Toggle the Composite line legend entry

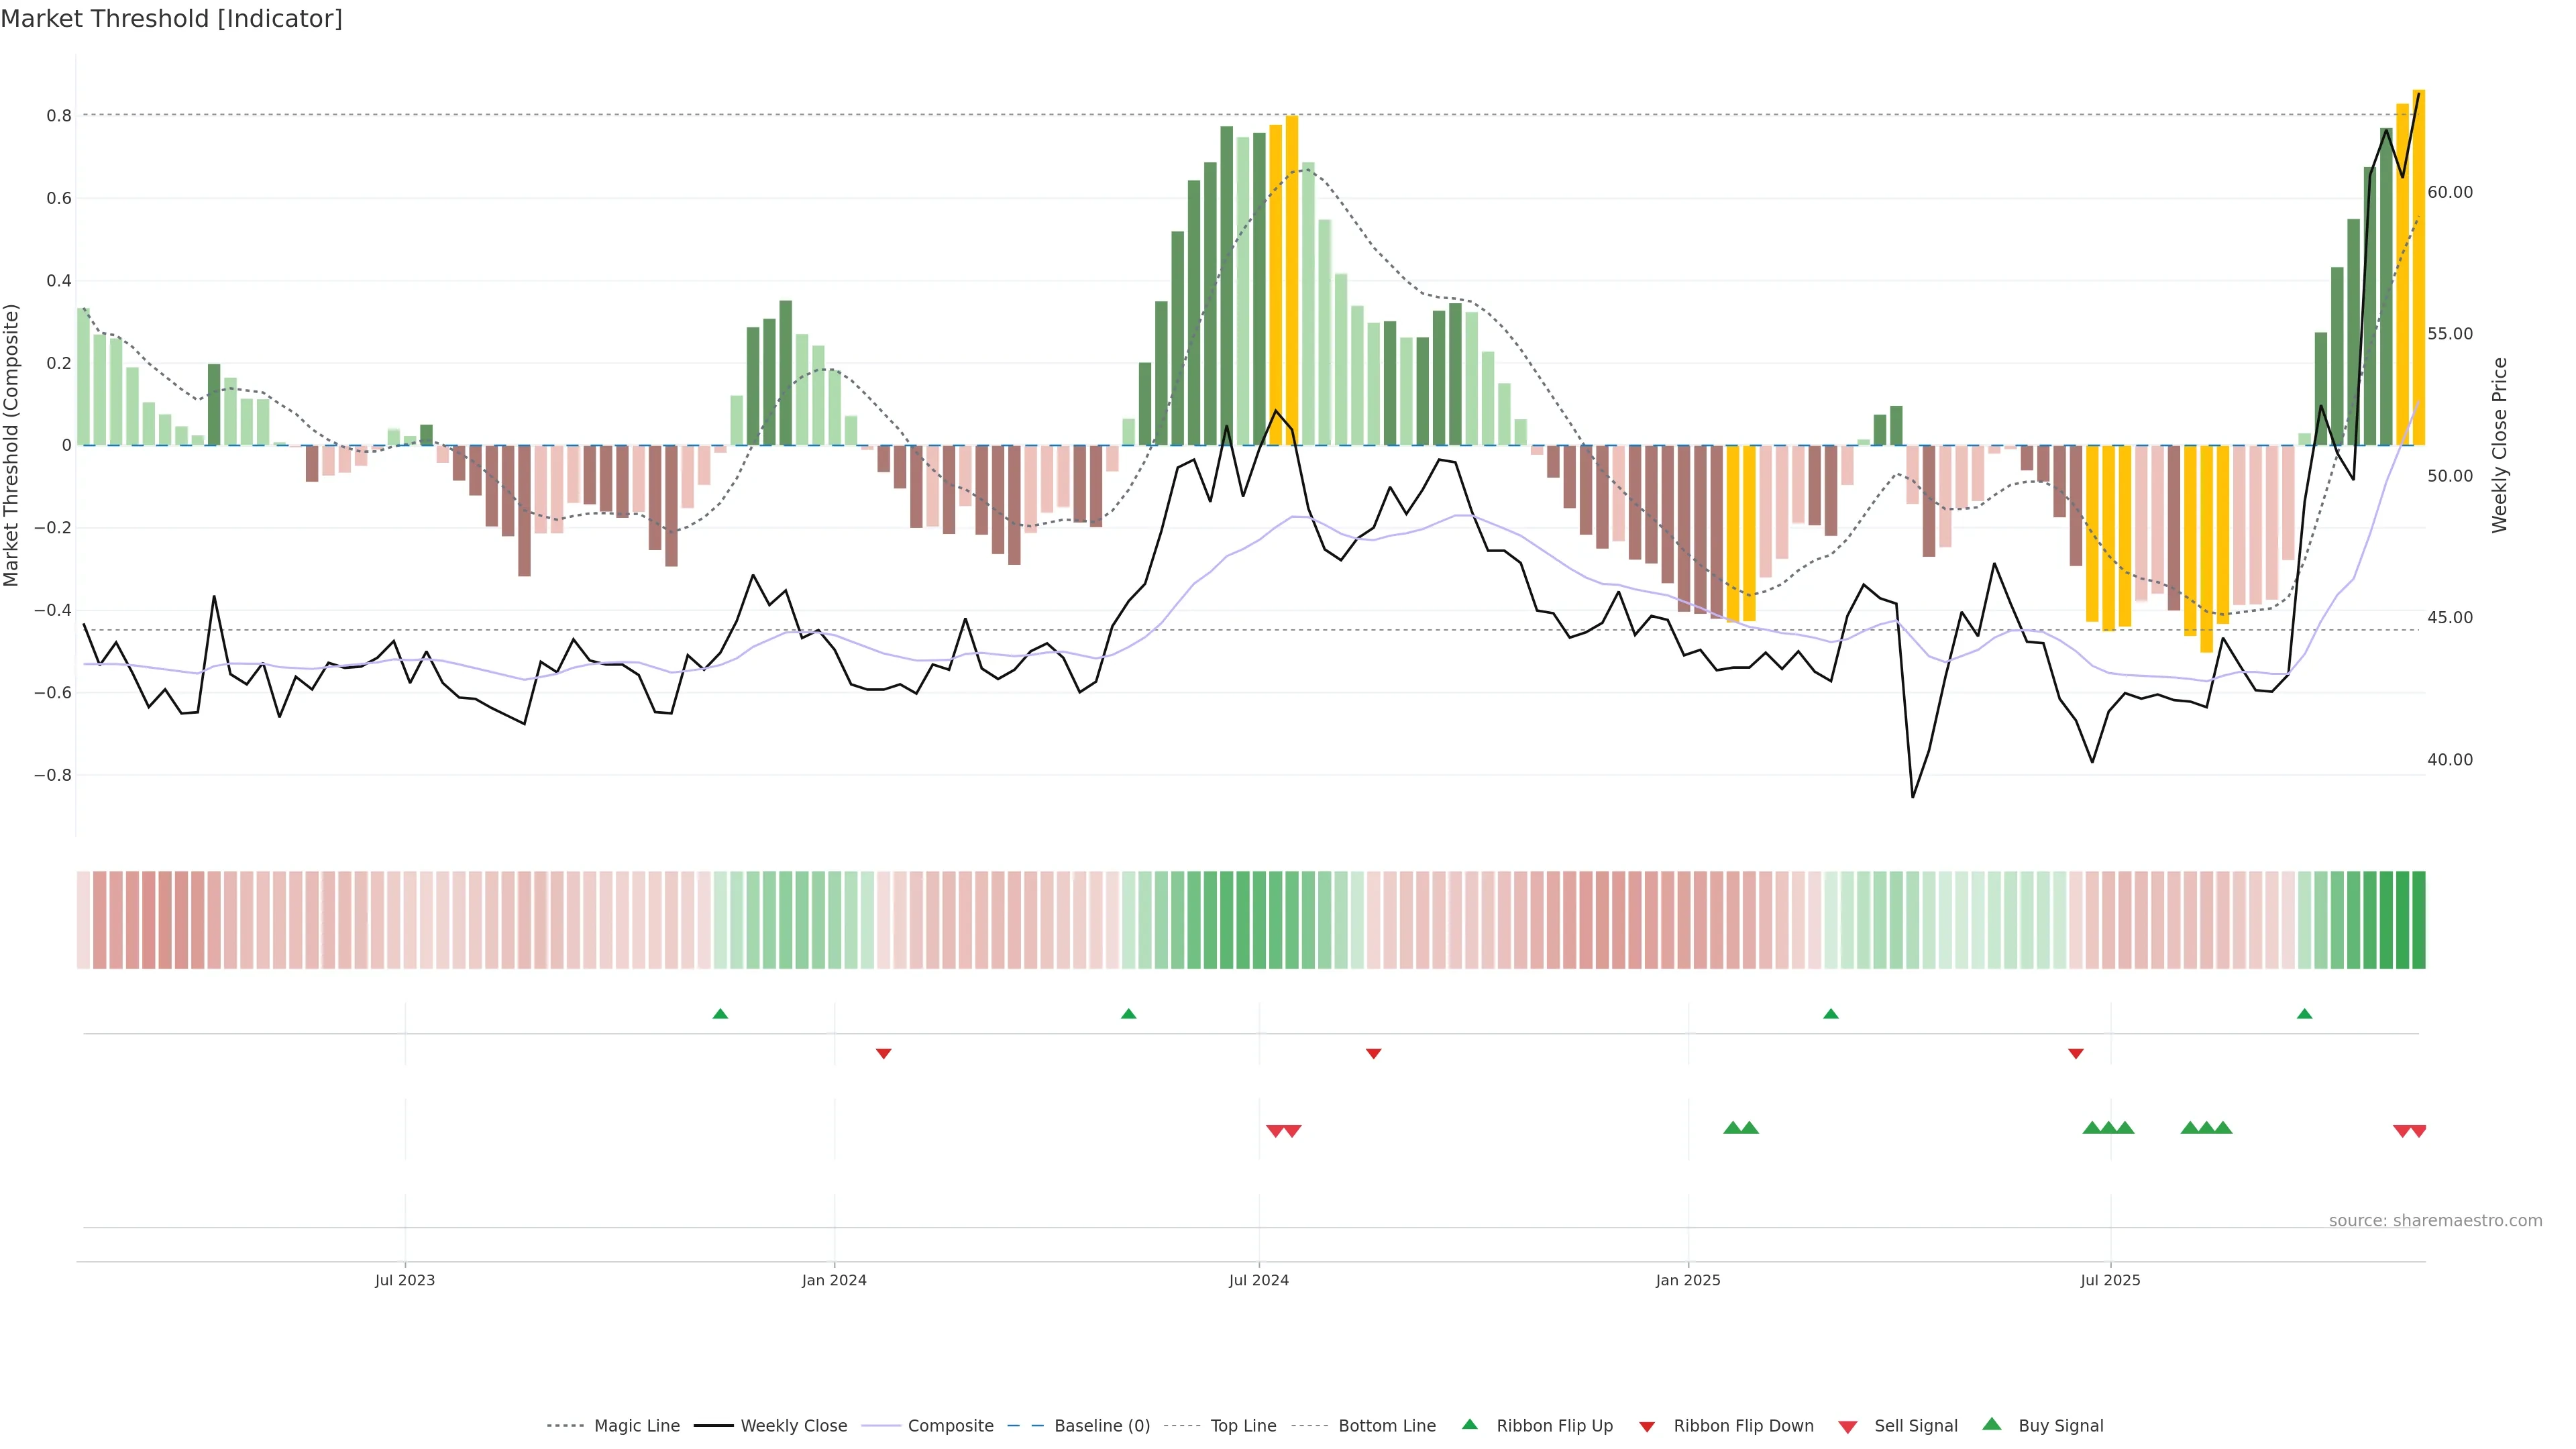[x=950, y=1426]
